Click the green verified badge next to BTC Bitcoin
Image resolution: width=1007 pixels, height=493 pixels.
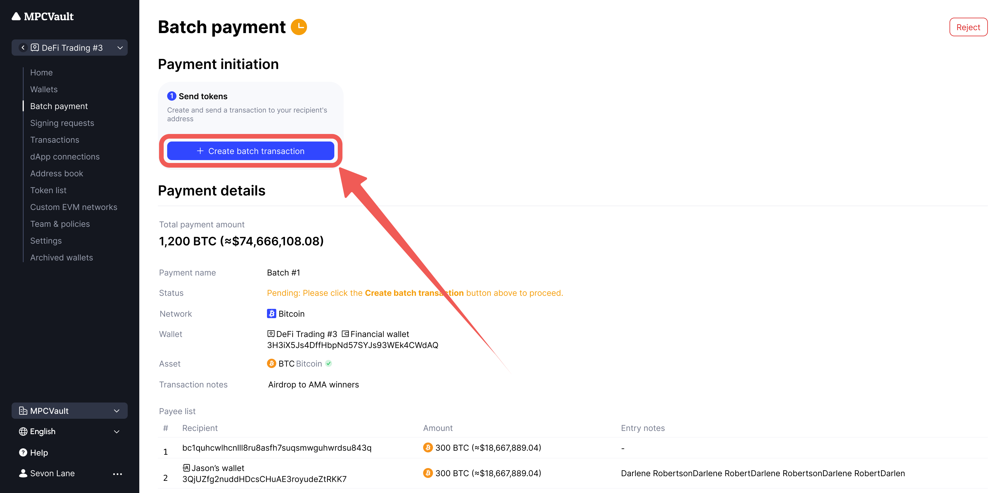[329, 364]
